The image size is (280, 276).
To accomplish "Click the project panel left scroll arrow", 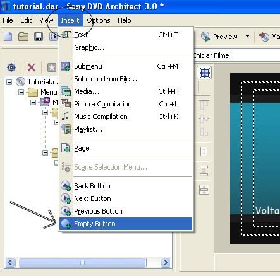I will [x=9, y=262].
